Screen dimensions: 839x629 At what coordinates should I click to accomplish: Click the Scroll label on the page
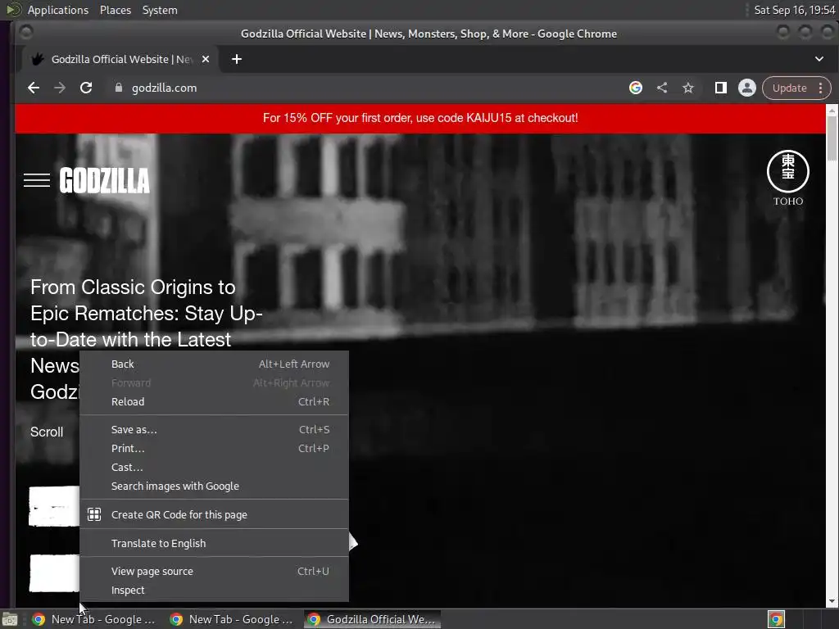[47, 432]
